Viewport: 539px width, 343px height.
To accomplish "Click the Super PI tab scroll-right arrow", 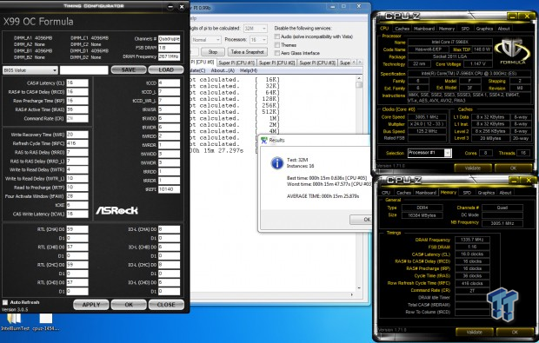I will 360,63.
